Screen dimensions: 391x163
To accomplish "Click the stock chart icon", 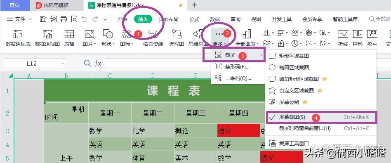I will [x=323, y=33].
